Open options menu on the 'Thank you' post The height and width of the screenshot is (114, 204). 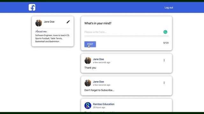[x=164, y=60]
